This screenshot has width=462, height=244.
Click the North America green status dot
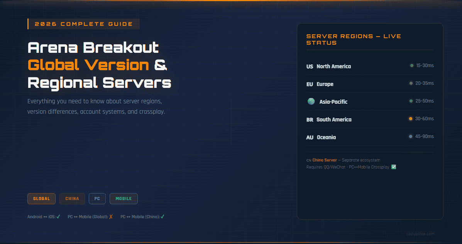coord(411,66)
